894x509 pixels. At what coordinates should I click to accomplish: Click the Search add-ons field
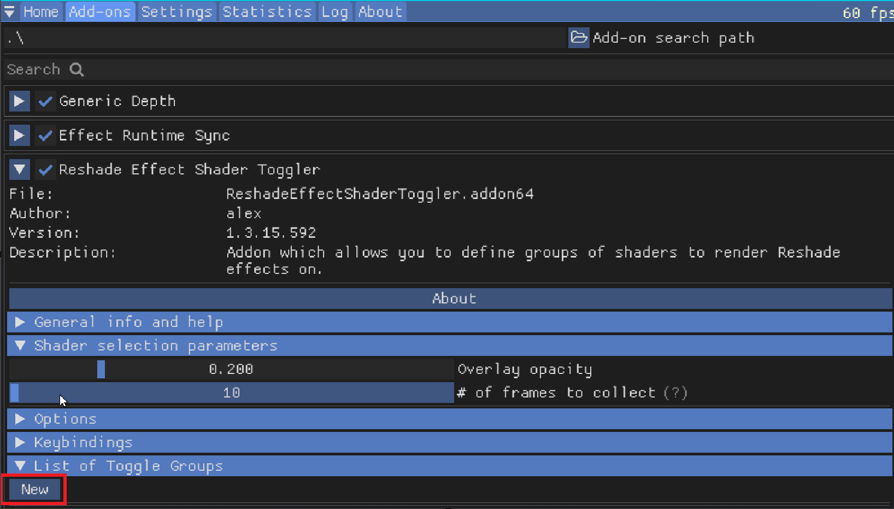click(448, 69)
